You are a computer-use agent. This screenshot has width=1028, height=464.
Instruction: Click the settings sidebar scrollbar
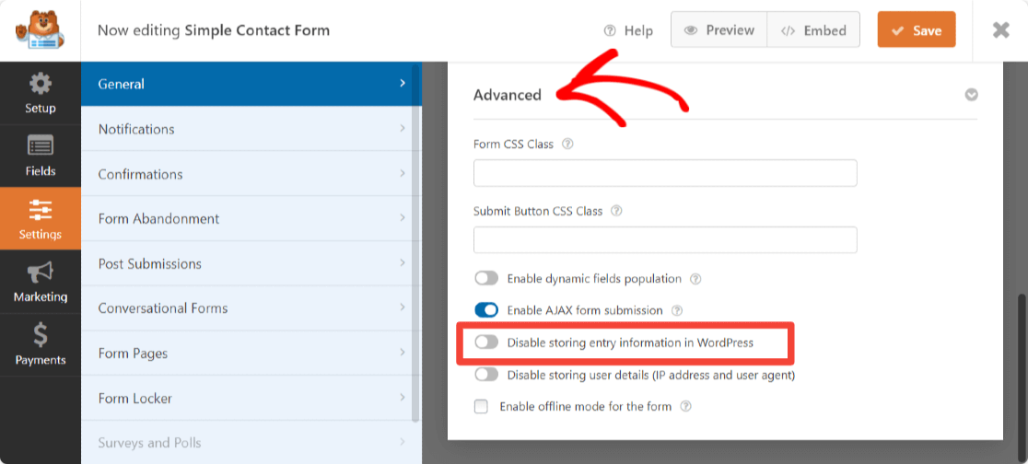[x=415, y=242]
